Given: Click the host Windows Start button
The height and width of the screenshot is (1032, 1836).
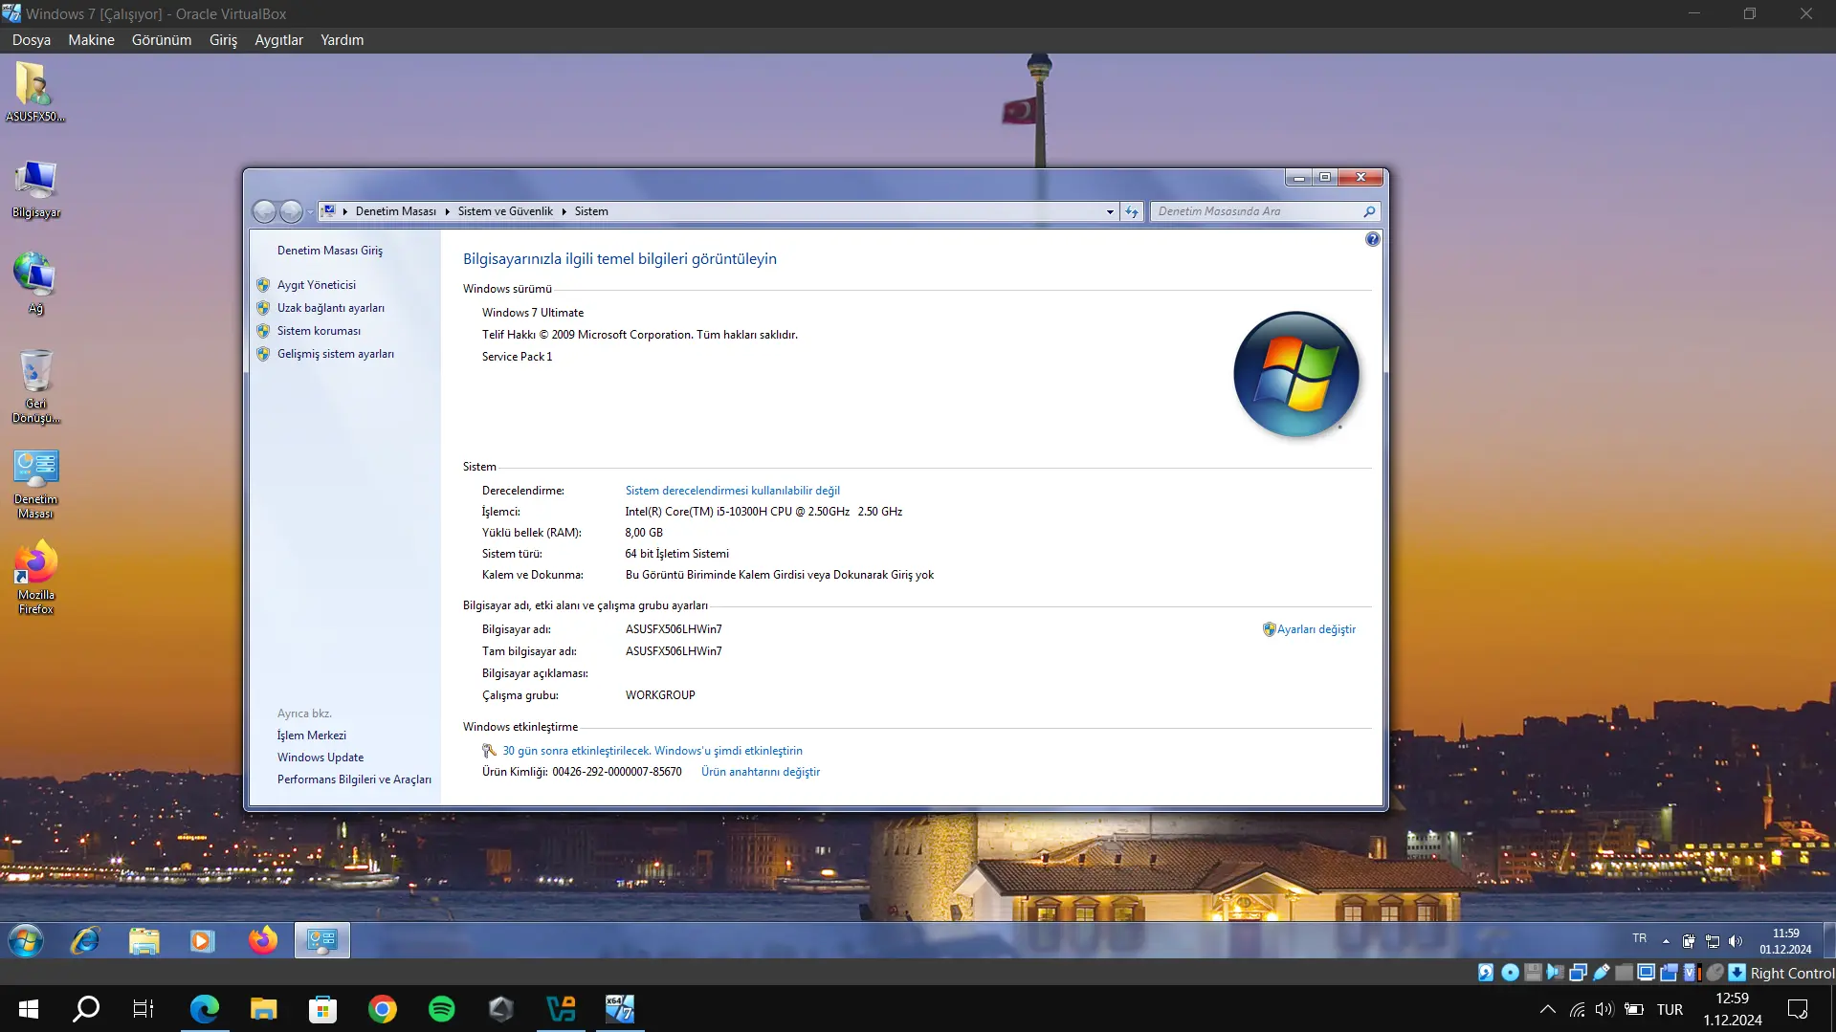Looking at the screenshot, I should click(x=29, y=1009).
